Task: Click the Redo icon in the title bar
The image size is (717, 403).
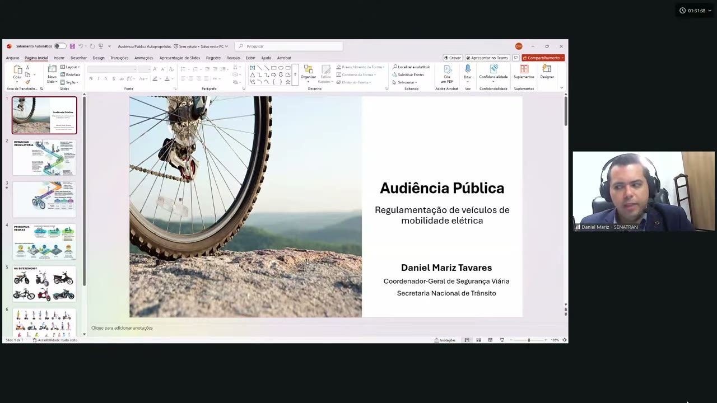Action: 92,46
